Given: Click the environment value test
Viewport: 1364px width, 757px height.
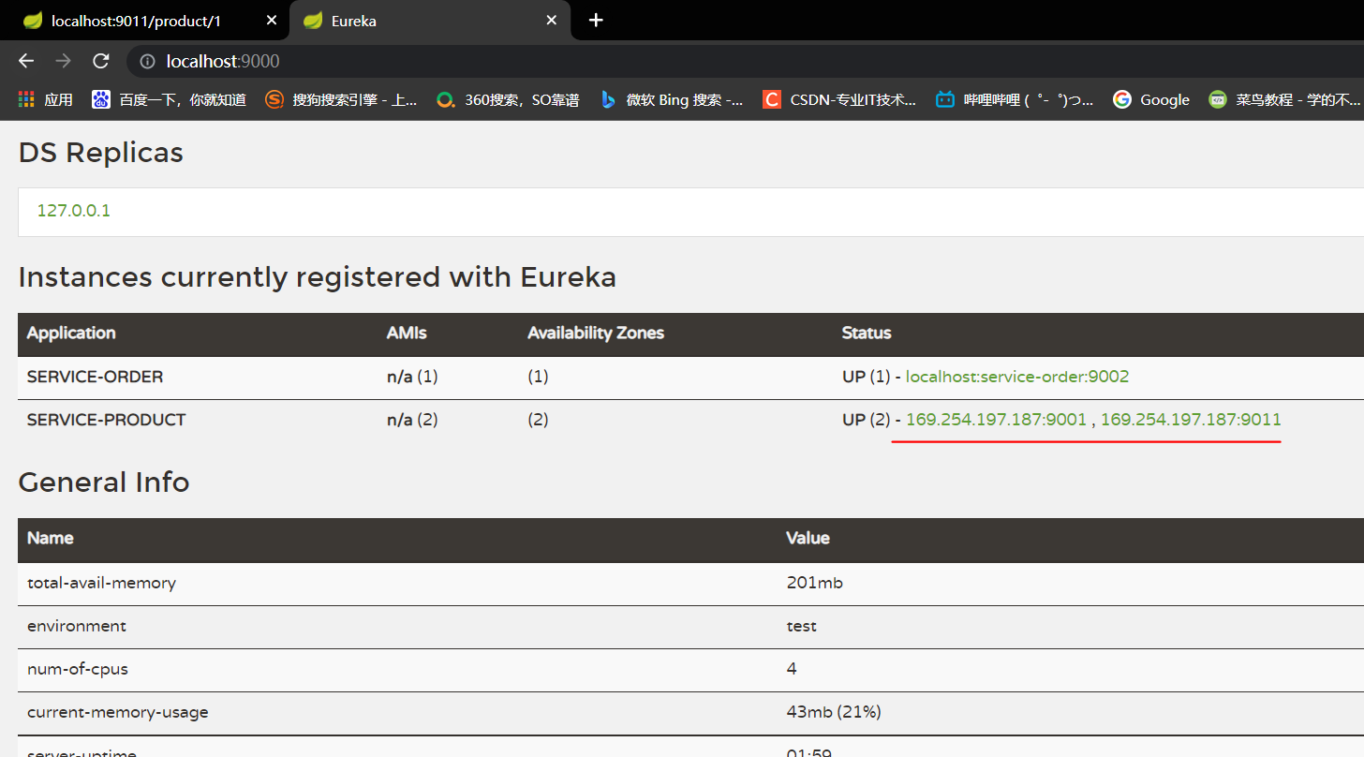Looking at the screenshot, I should [x=802, y=626].
